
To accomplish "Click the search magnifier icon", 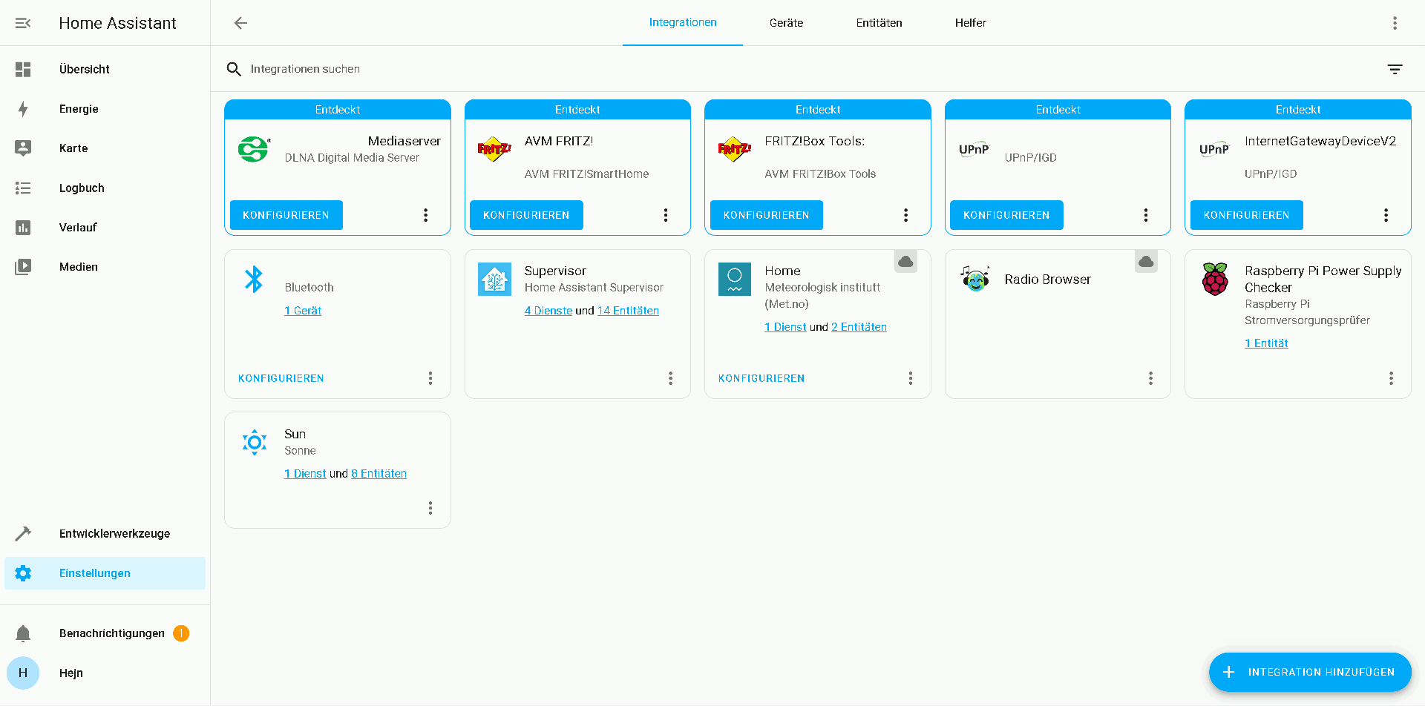I will click(234, 69).
